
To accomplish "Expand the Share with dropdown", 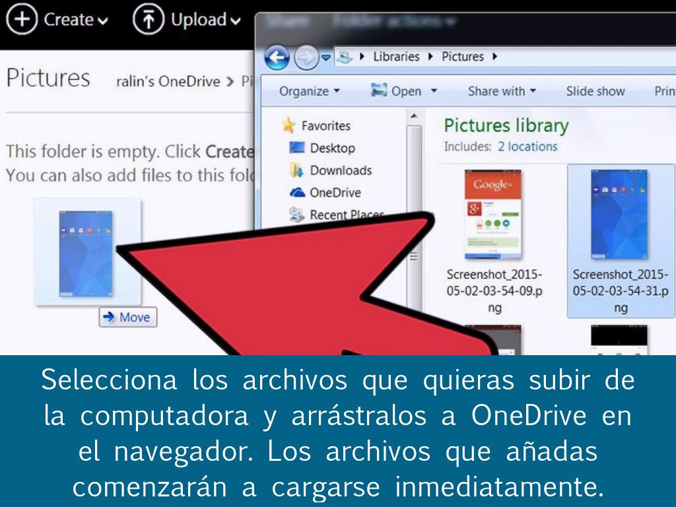I will pos(502,91).
